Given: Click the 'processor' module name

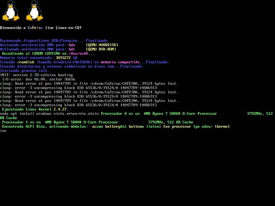Looking at the screenshot, I should 181,127.
